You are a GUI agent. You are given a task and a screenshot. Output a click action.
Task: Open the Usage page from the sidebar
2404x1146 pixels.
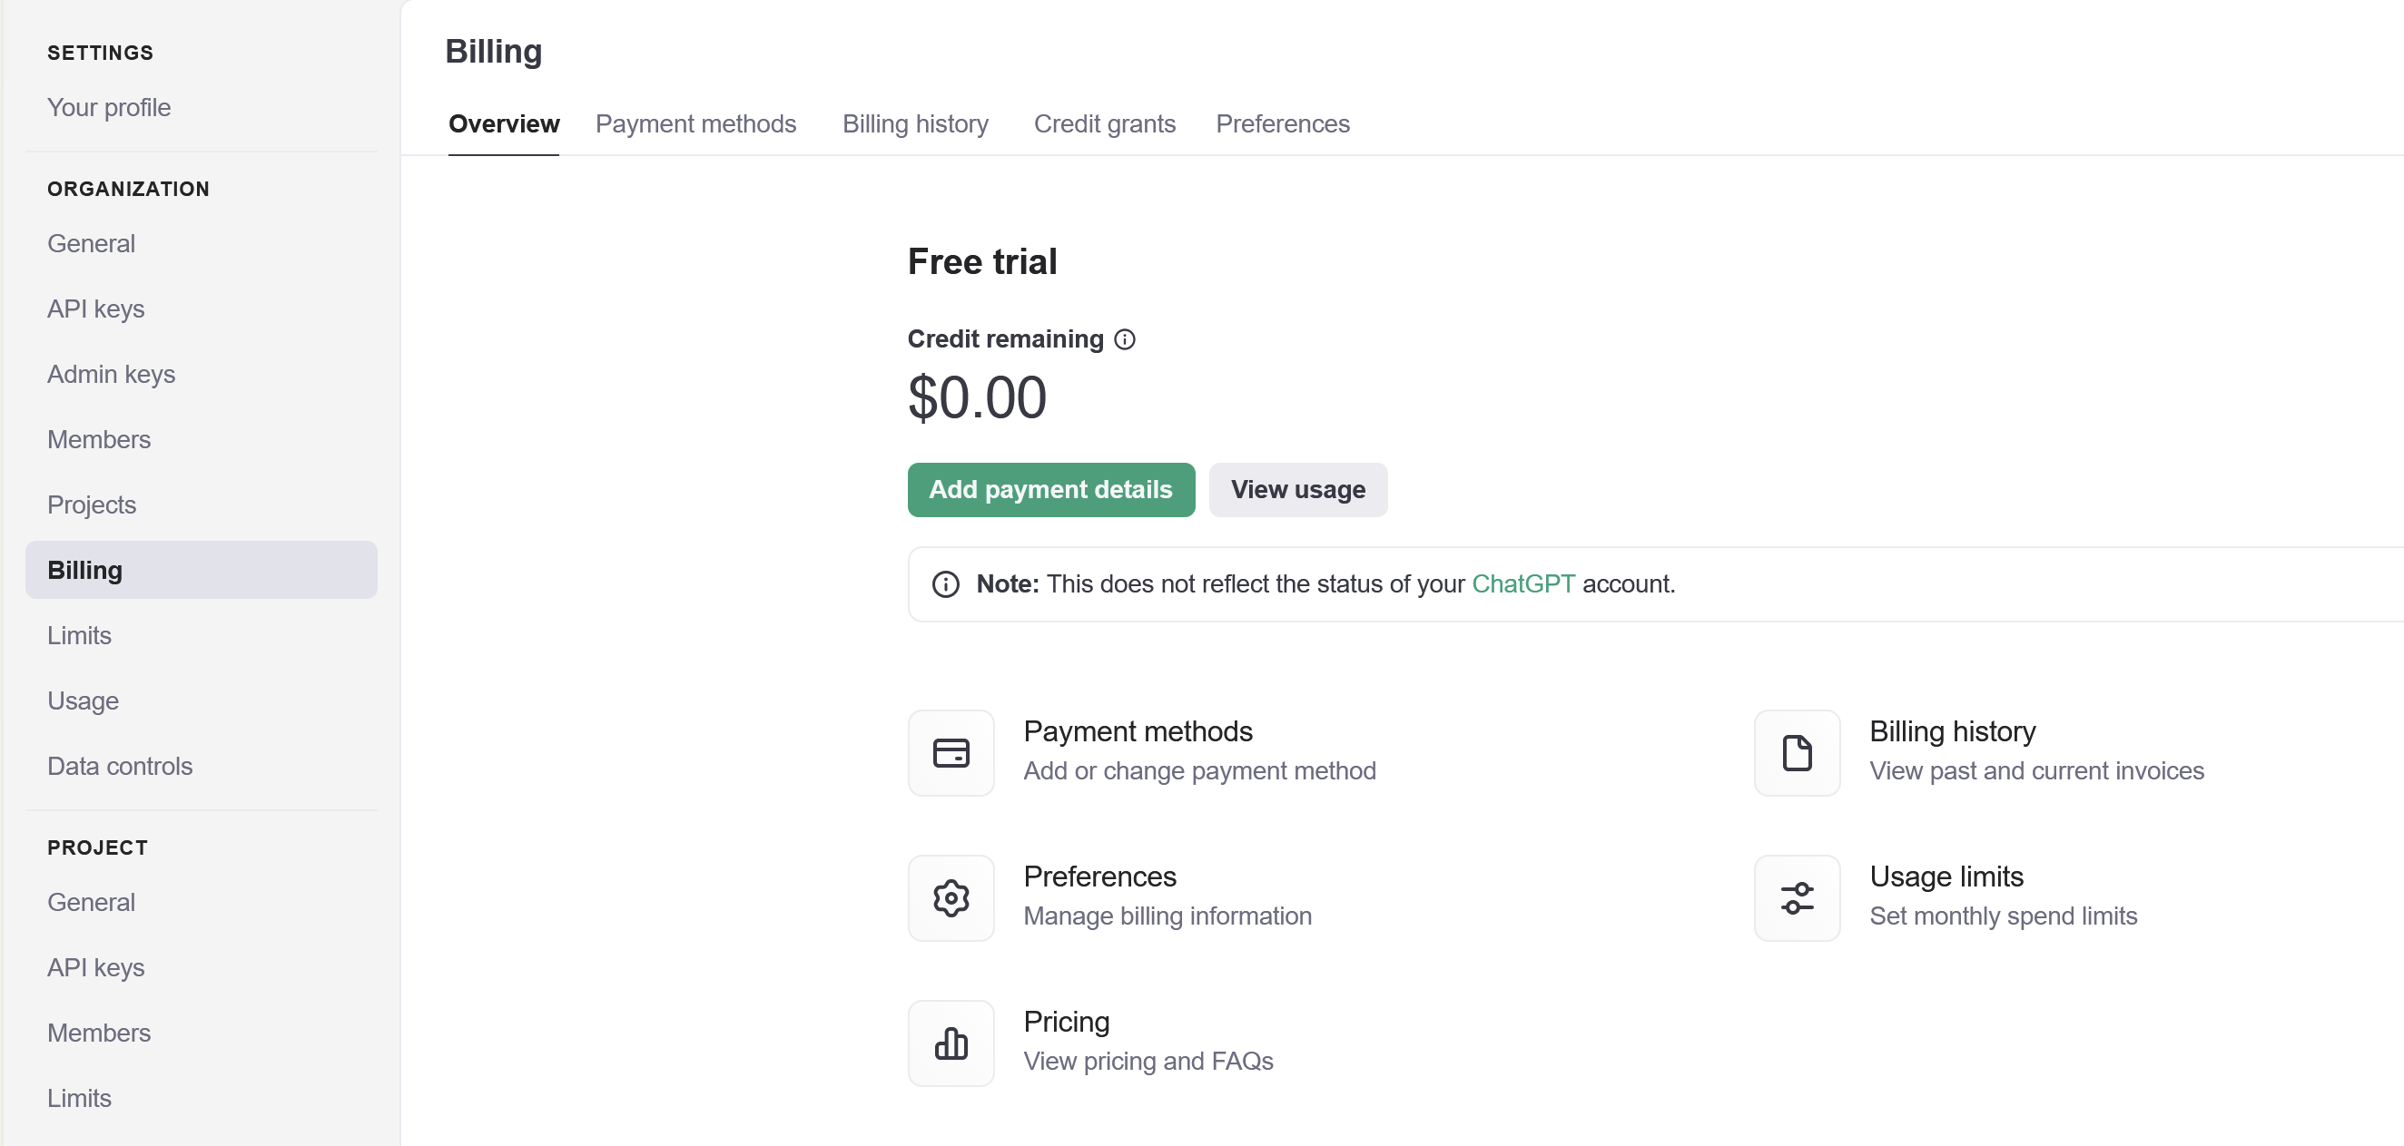83,700
